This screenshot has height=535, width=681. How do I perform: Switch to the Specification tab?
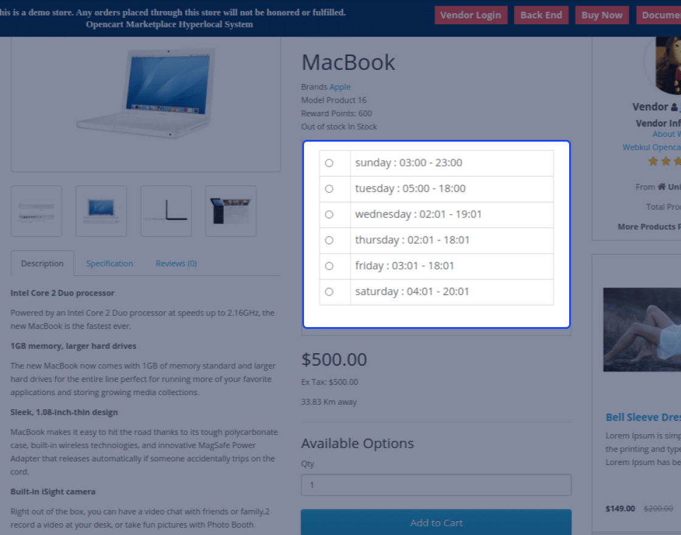[x=109, y=263]
